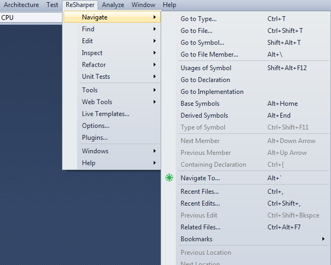Open Recent Files list
331x265 pixels.
coord(246,192)
